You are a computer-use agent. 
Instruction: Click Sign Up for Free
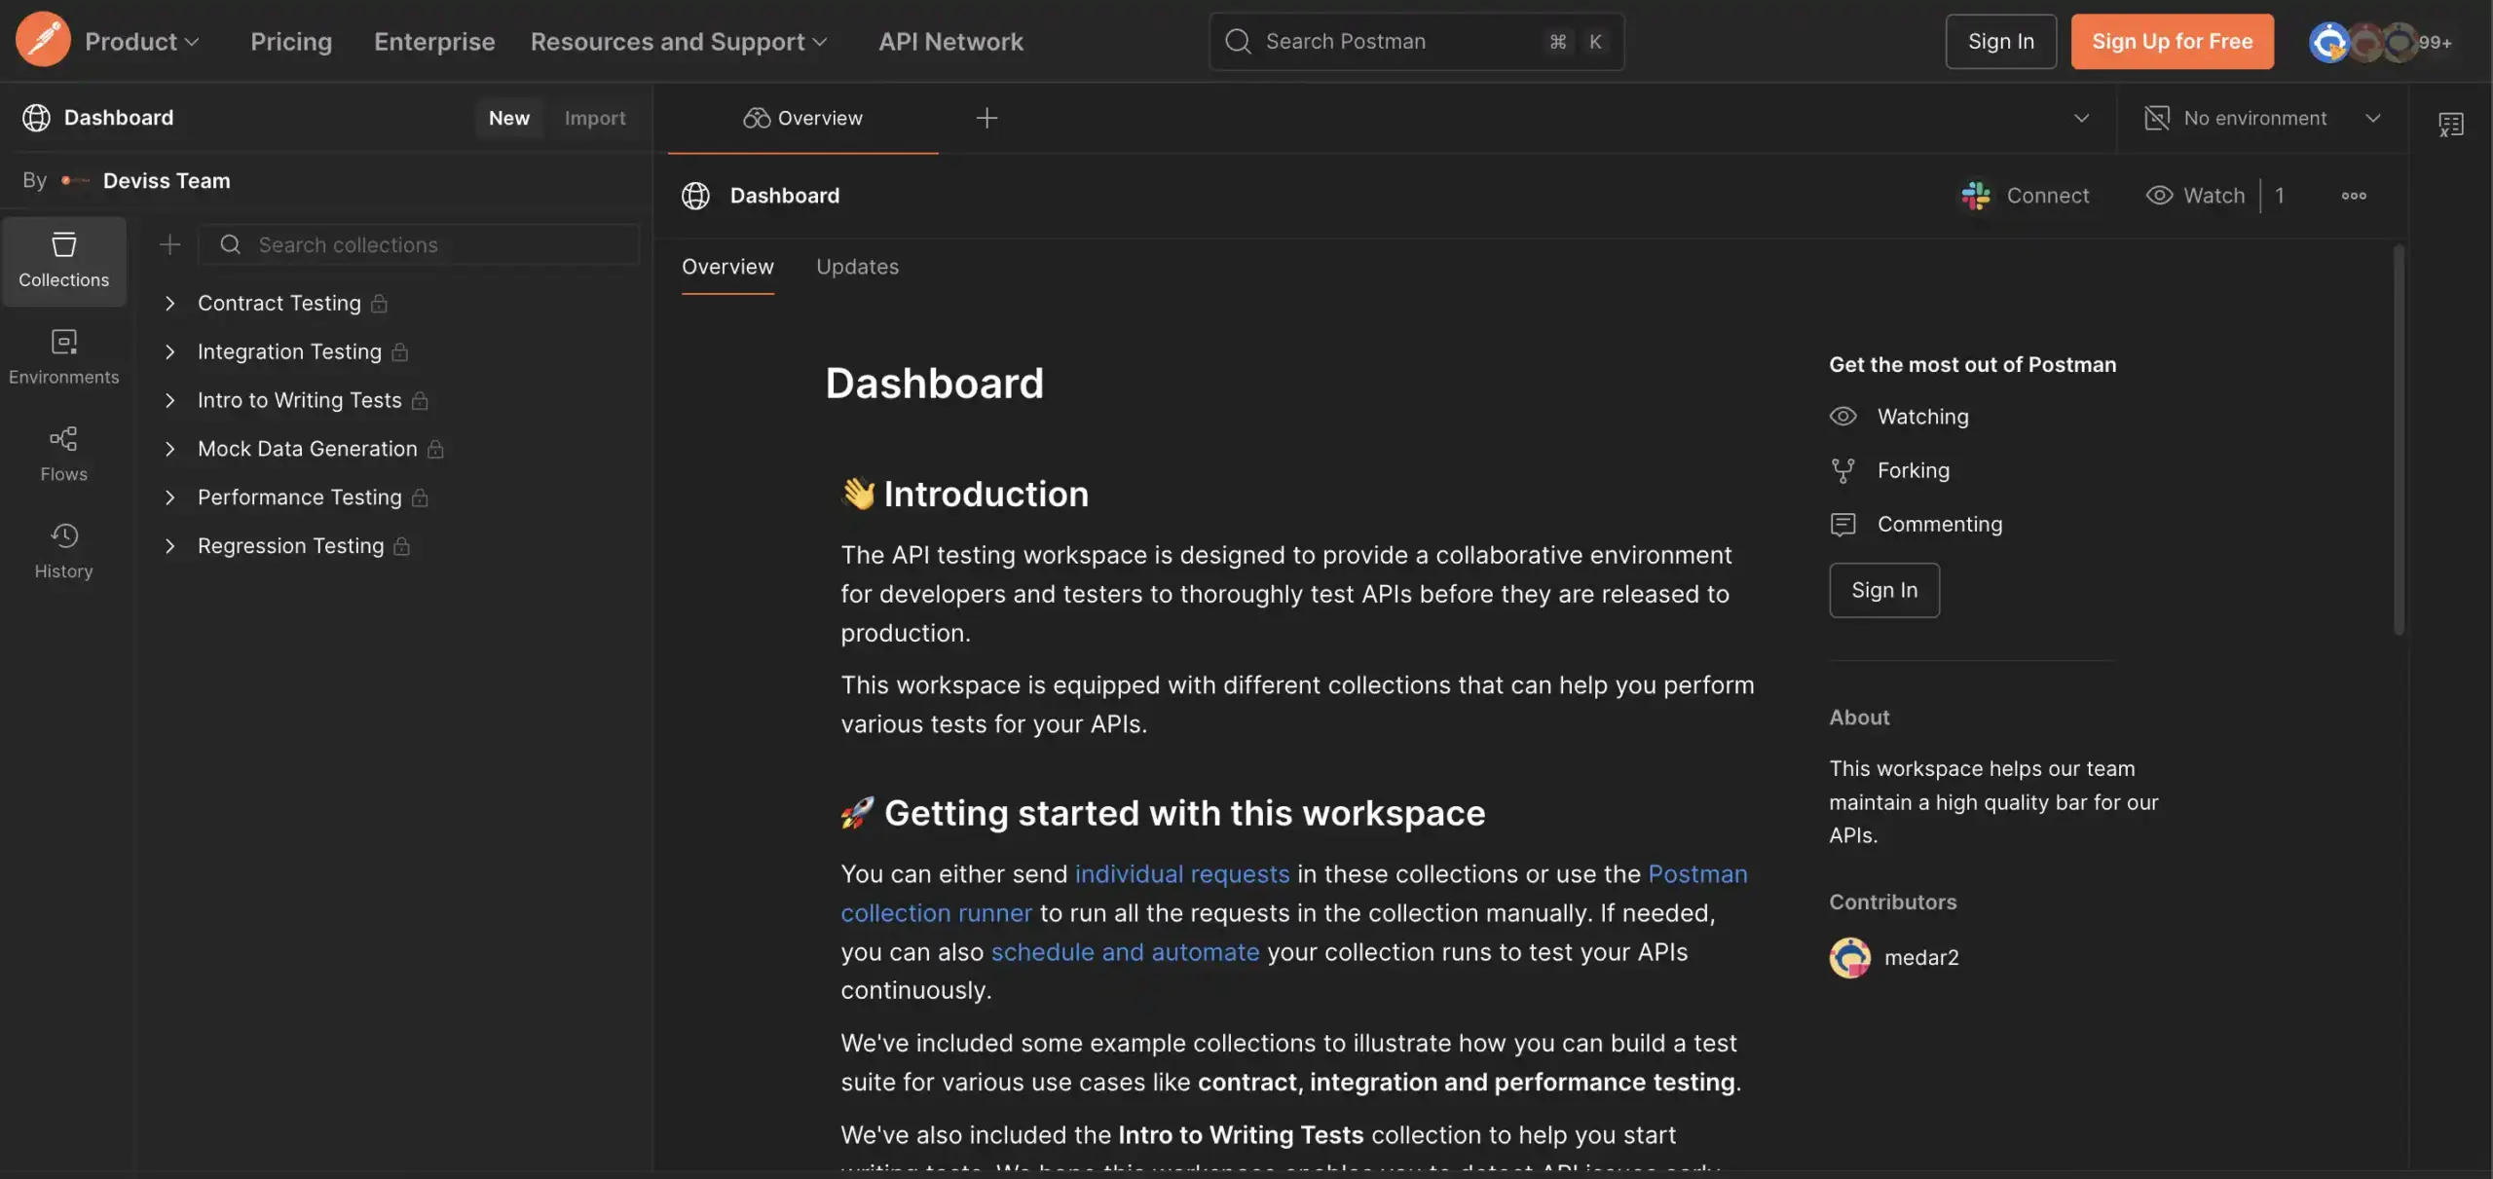pyautogui.click(x=2172, y=42)
